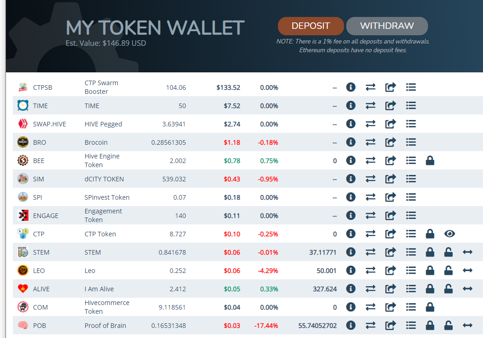Click unstake open-lock icon for STEM
The height and width of the screenshot is (338, 483).
tap(449, 252)
